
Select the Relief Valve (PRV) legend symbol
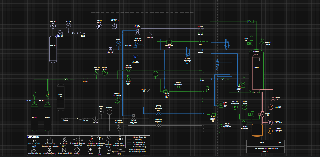click(x=65, y=140)
